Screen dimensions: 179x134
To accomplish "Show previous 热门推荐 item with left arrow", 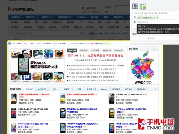I will point(151,49).
